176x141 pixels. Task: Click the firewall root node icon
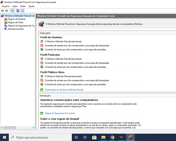point(2,16)
